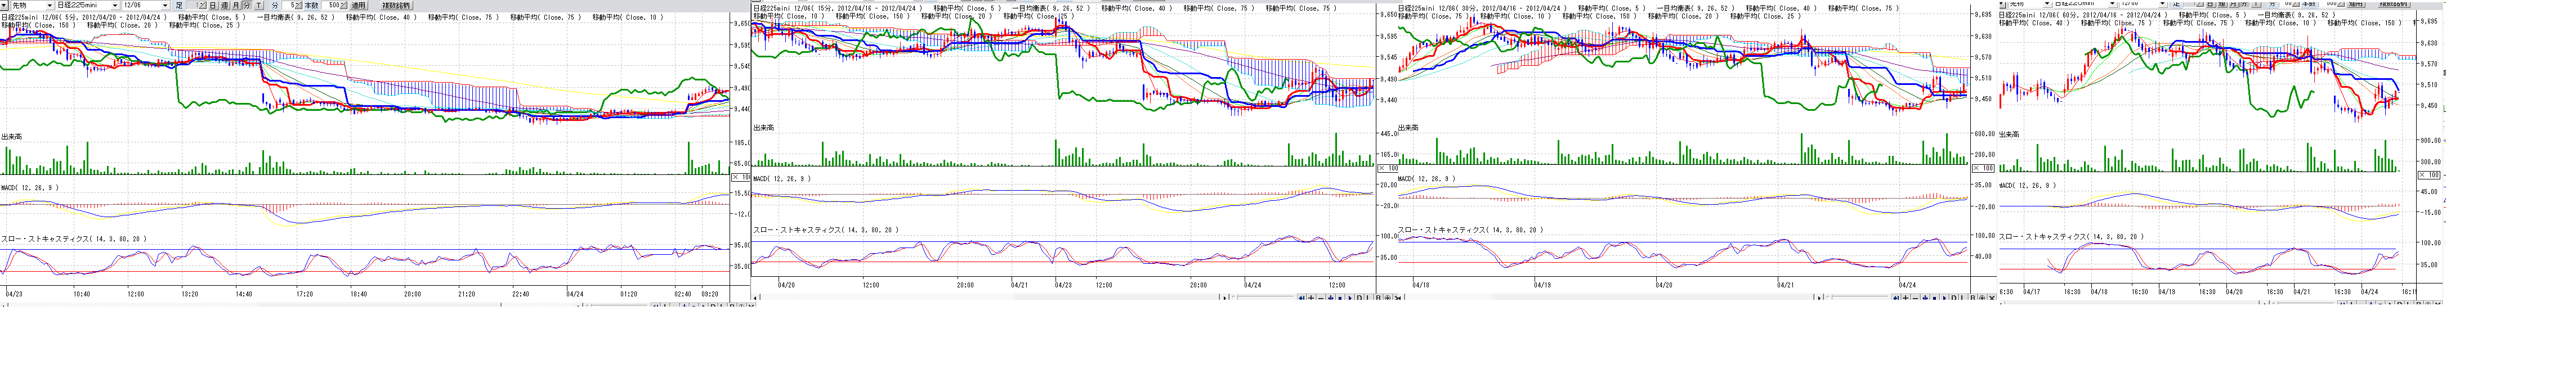Open the 12/06 contract month dropdown
The height and width of the screenshot is (378, 2576).
click(x=165, y=5)
